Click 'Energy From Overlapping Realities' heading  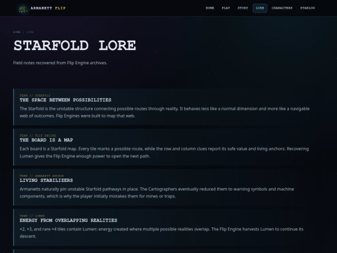tap(69, 221)
